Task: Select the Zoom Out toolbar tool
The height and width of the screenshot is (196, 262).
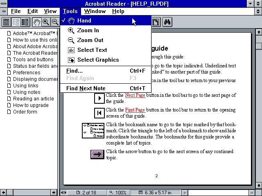Action: click(55, 22)
